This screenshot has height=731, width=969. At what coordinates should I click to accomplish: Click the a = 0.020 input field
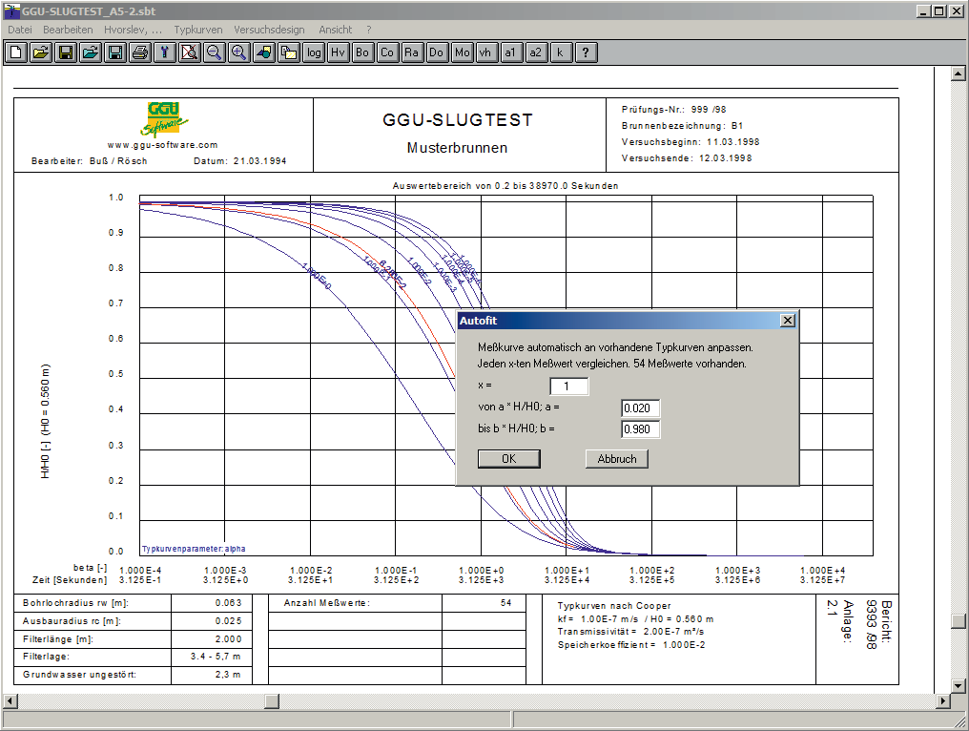(x=641, y=408)
